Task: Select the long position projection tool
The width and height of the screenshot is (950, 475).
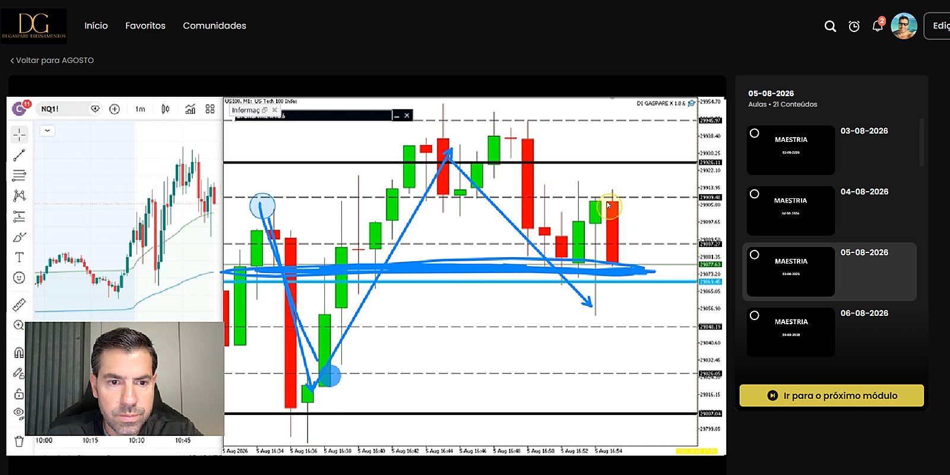Action: pyautogui.click(x=19, y=217)
